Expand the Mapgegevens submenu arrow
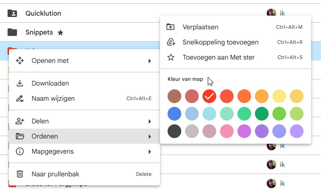 (x=150, y=151)
